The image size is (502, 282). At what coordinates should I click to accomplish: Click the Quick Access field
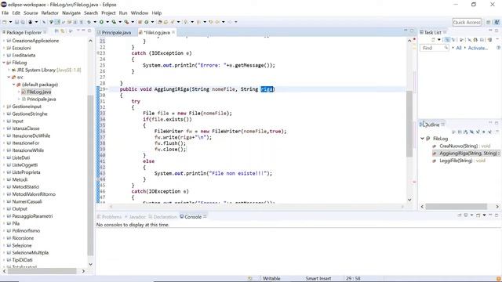pos(467,22)
